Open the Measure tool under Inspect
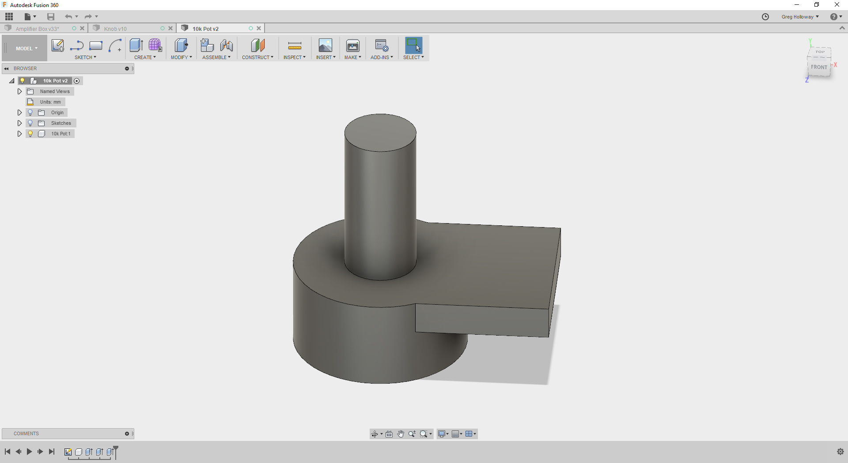 (x=294, y=45)
